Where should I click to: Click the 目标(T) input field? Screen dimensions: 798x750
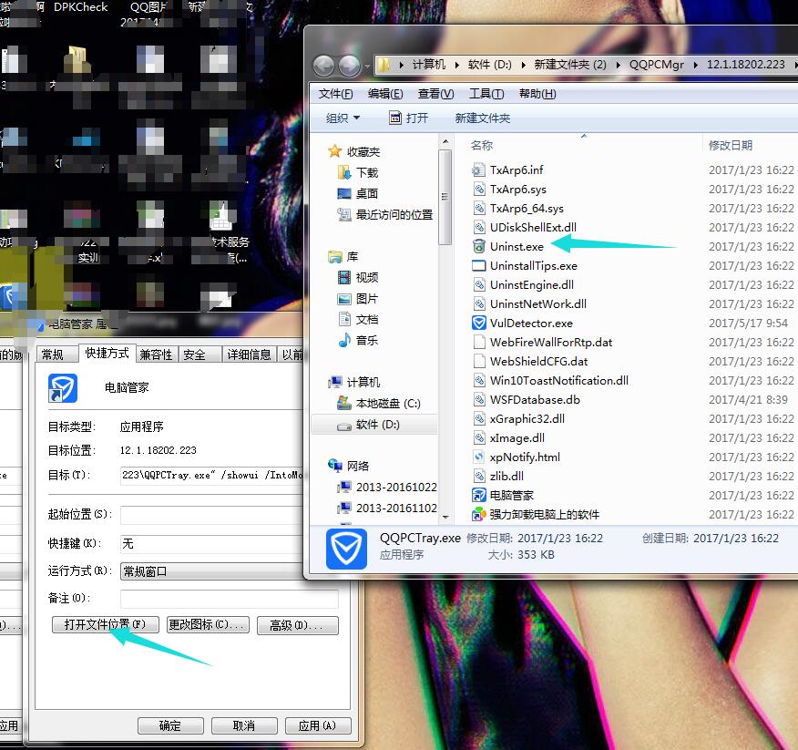pos(212,475)
